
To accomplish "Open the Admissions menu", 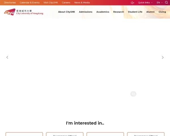I will click(x=86, y=12).
